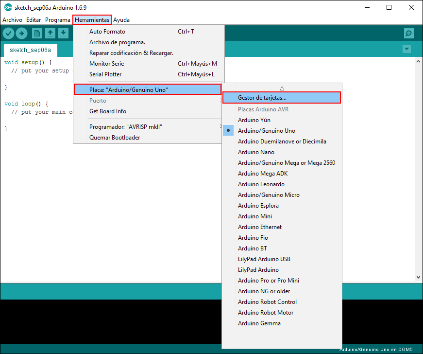Click the editor scrollbar down arrow
The image size is (423, 354).
coord(419,277)
